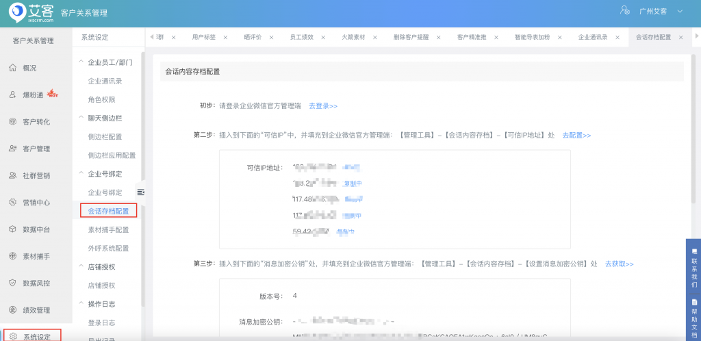Close the 晒评价 tab

(x=271, y=37)
